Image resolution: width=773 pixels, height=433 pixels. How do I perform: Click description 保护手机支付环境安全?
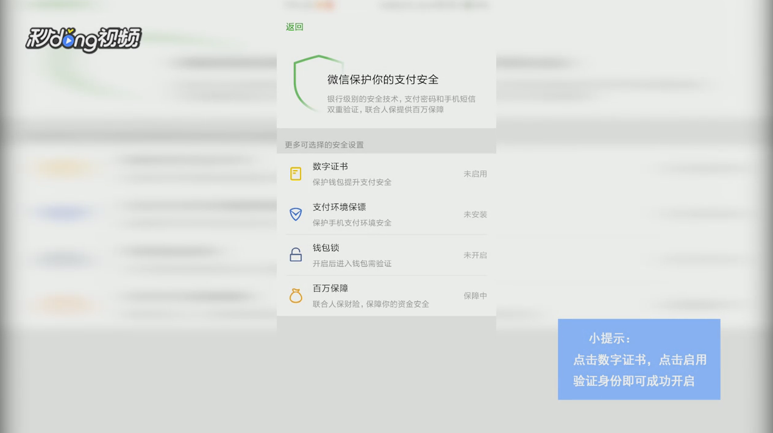tap(352, 223)
